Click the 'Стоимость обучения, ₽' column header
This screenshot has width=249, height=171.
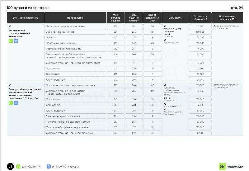200,18
